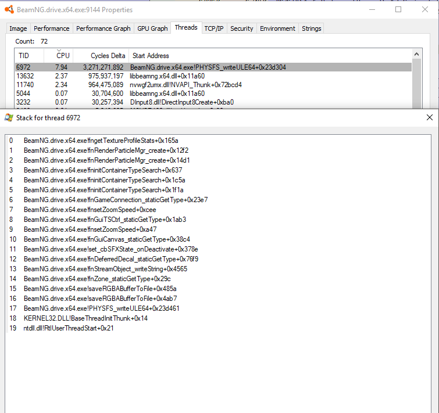Select thread row with TID 3232
Viewport: 439px width, 413px height.
pos(213,102)
